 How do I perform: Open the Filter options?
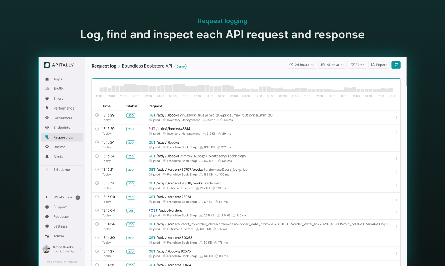point(357,65)
